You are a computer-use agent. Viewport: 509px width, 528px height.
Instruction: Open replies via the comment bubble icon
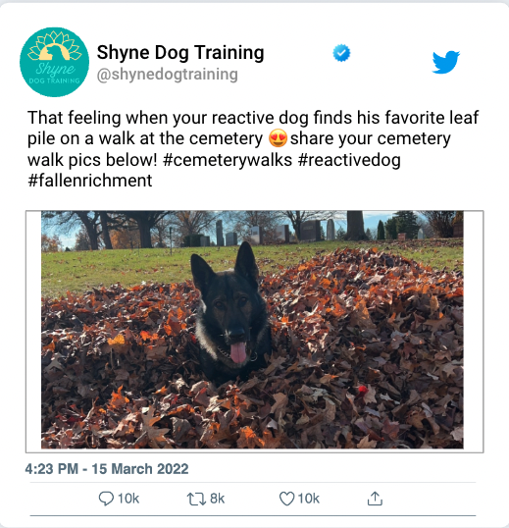pos(106,499)
